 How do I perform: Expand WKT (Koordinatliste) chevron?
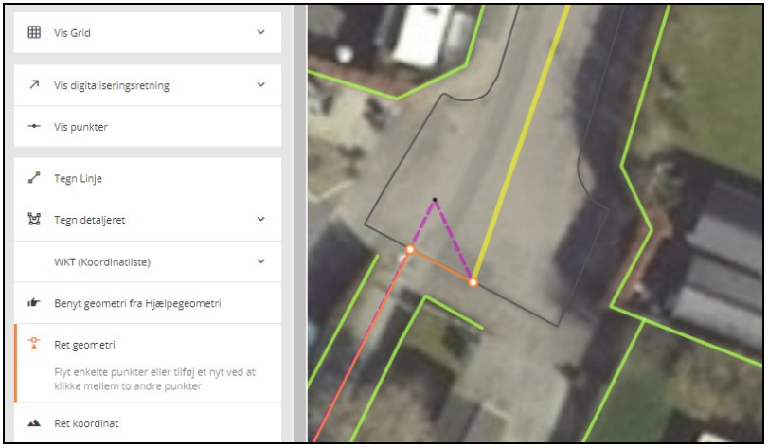(x=261, y=261)
